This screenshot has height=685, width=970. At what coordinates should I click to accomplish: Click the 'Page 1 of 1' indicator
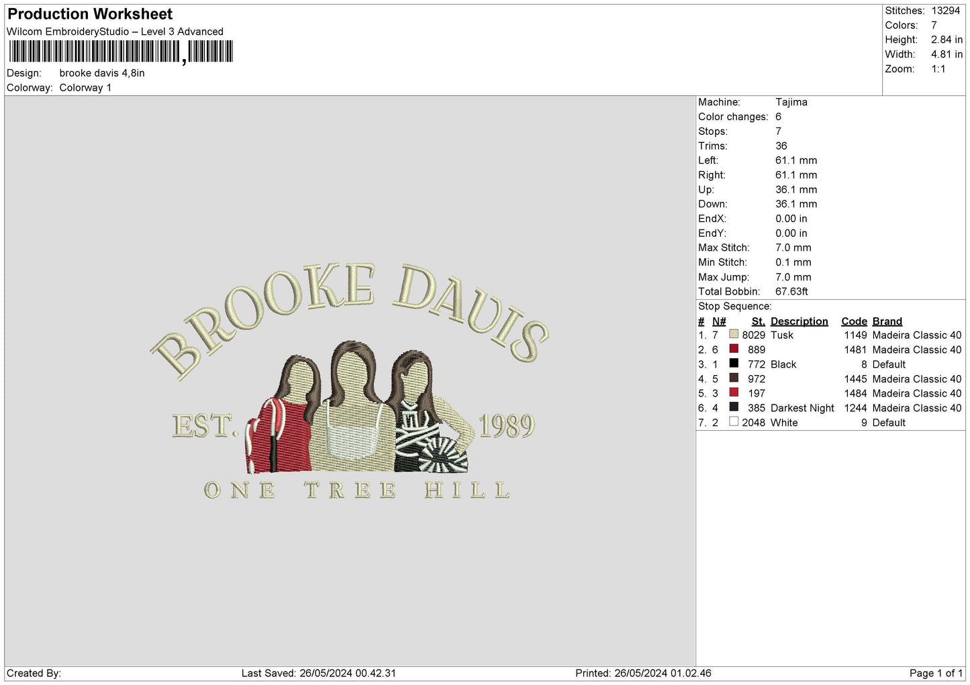coord(936,673)
